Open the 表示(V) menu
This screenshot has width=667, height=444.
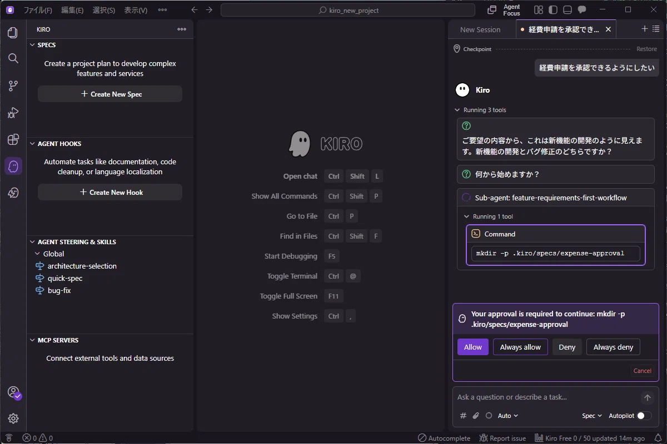pyautogui.click(x=136, y=10)
